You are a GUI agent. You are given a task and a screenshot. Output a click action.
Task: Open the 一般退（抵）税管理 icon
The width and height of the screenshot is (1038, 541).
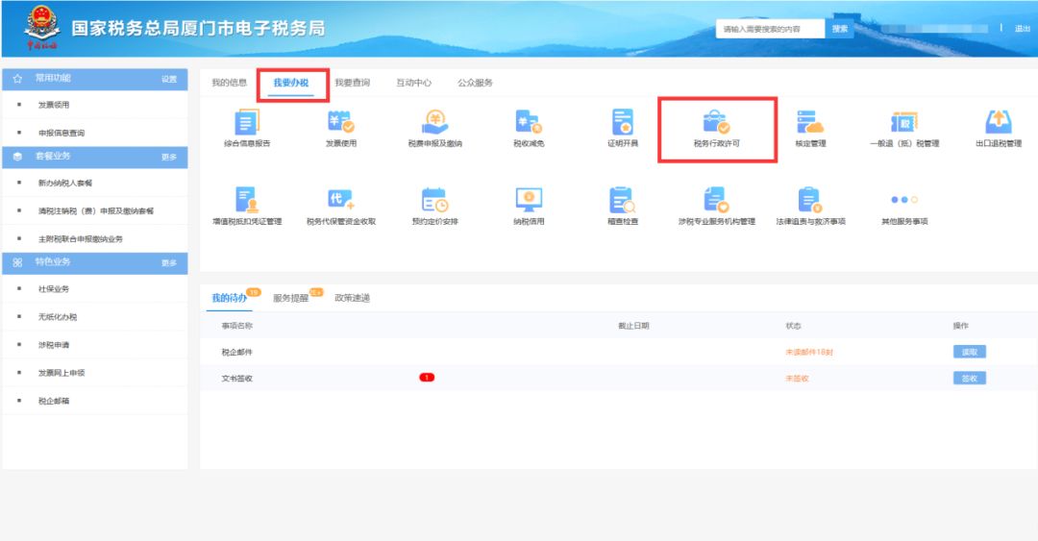[x=904, y=122]
